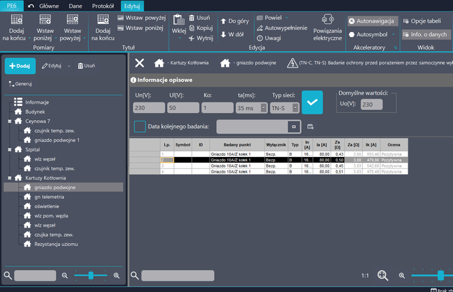The width and height of the screenshot is (453, 292).
Task: Click the Wklej paste icon
Action: pos(178,21)
